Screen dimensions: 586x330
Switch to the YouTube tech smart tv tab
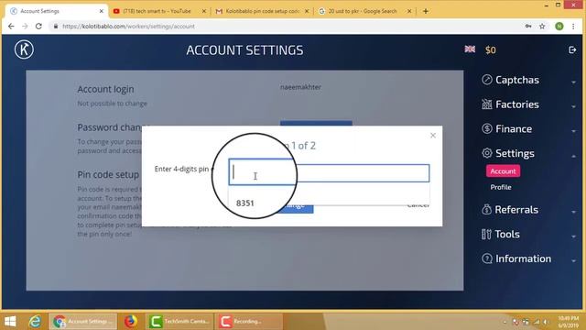158,11
